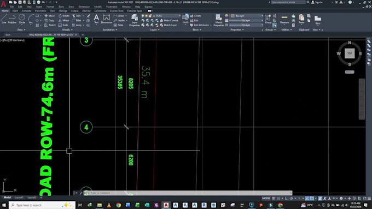Expand the Properties panel
Screen dimensions: 372x209
[x=237, y=30]
